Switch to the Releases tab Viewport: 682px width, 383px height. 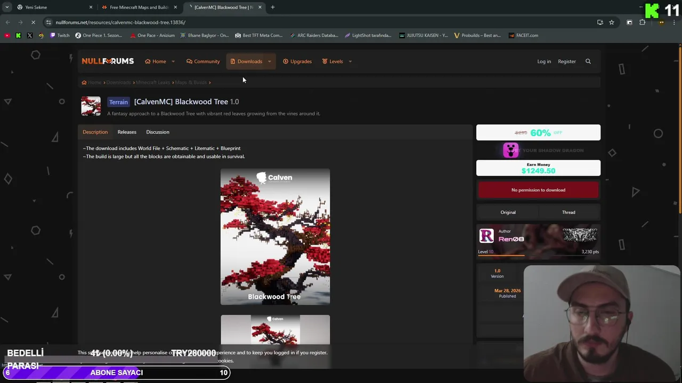coord(127,132)
